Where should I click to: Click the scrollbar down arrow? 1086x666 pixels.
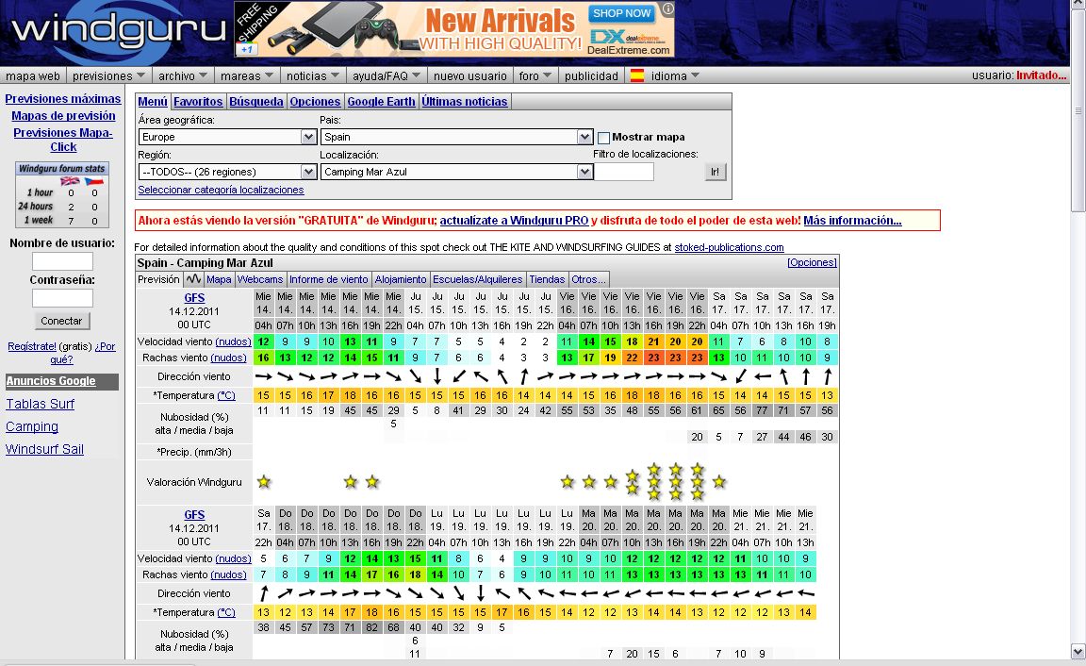1078,650
